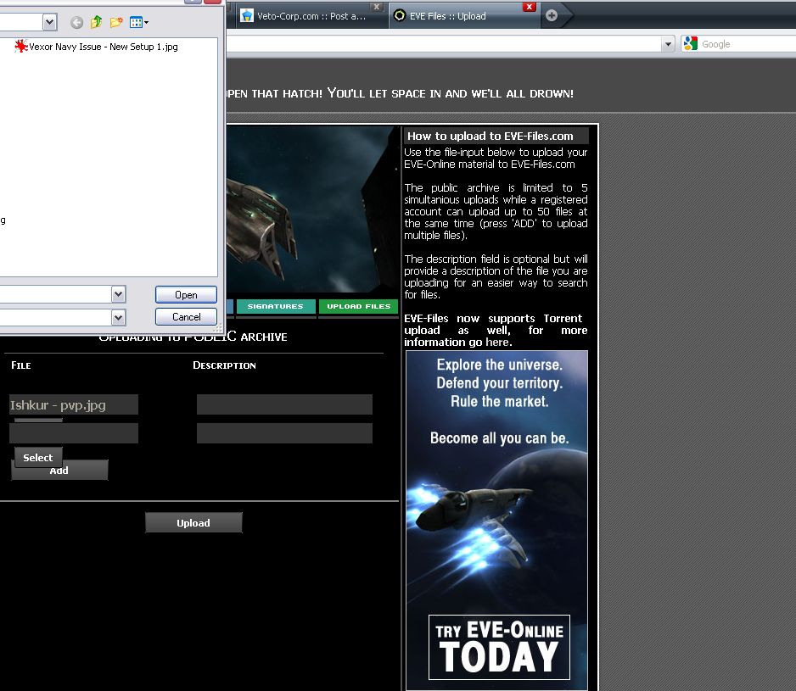The height and width of the screenshot is (691, 796).
Task: Click the Back arrow icon in file dialog
Action: coord(76,22)
